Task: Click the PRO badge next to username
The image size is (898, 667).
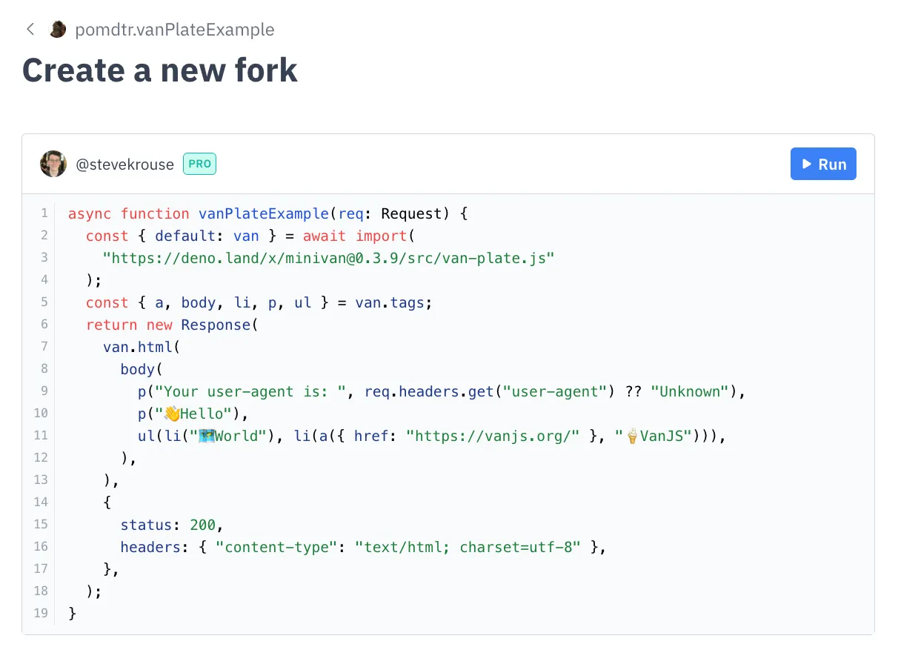Action: 199,164
